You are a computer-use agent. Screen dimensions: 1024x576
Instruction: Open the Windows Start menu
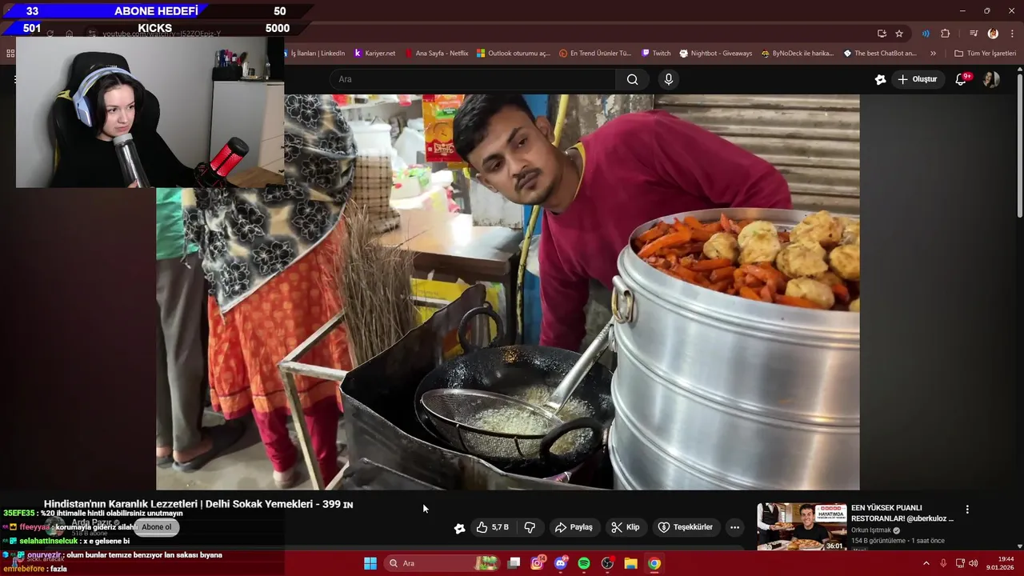pyautogui.click(x=370, y=563)
